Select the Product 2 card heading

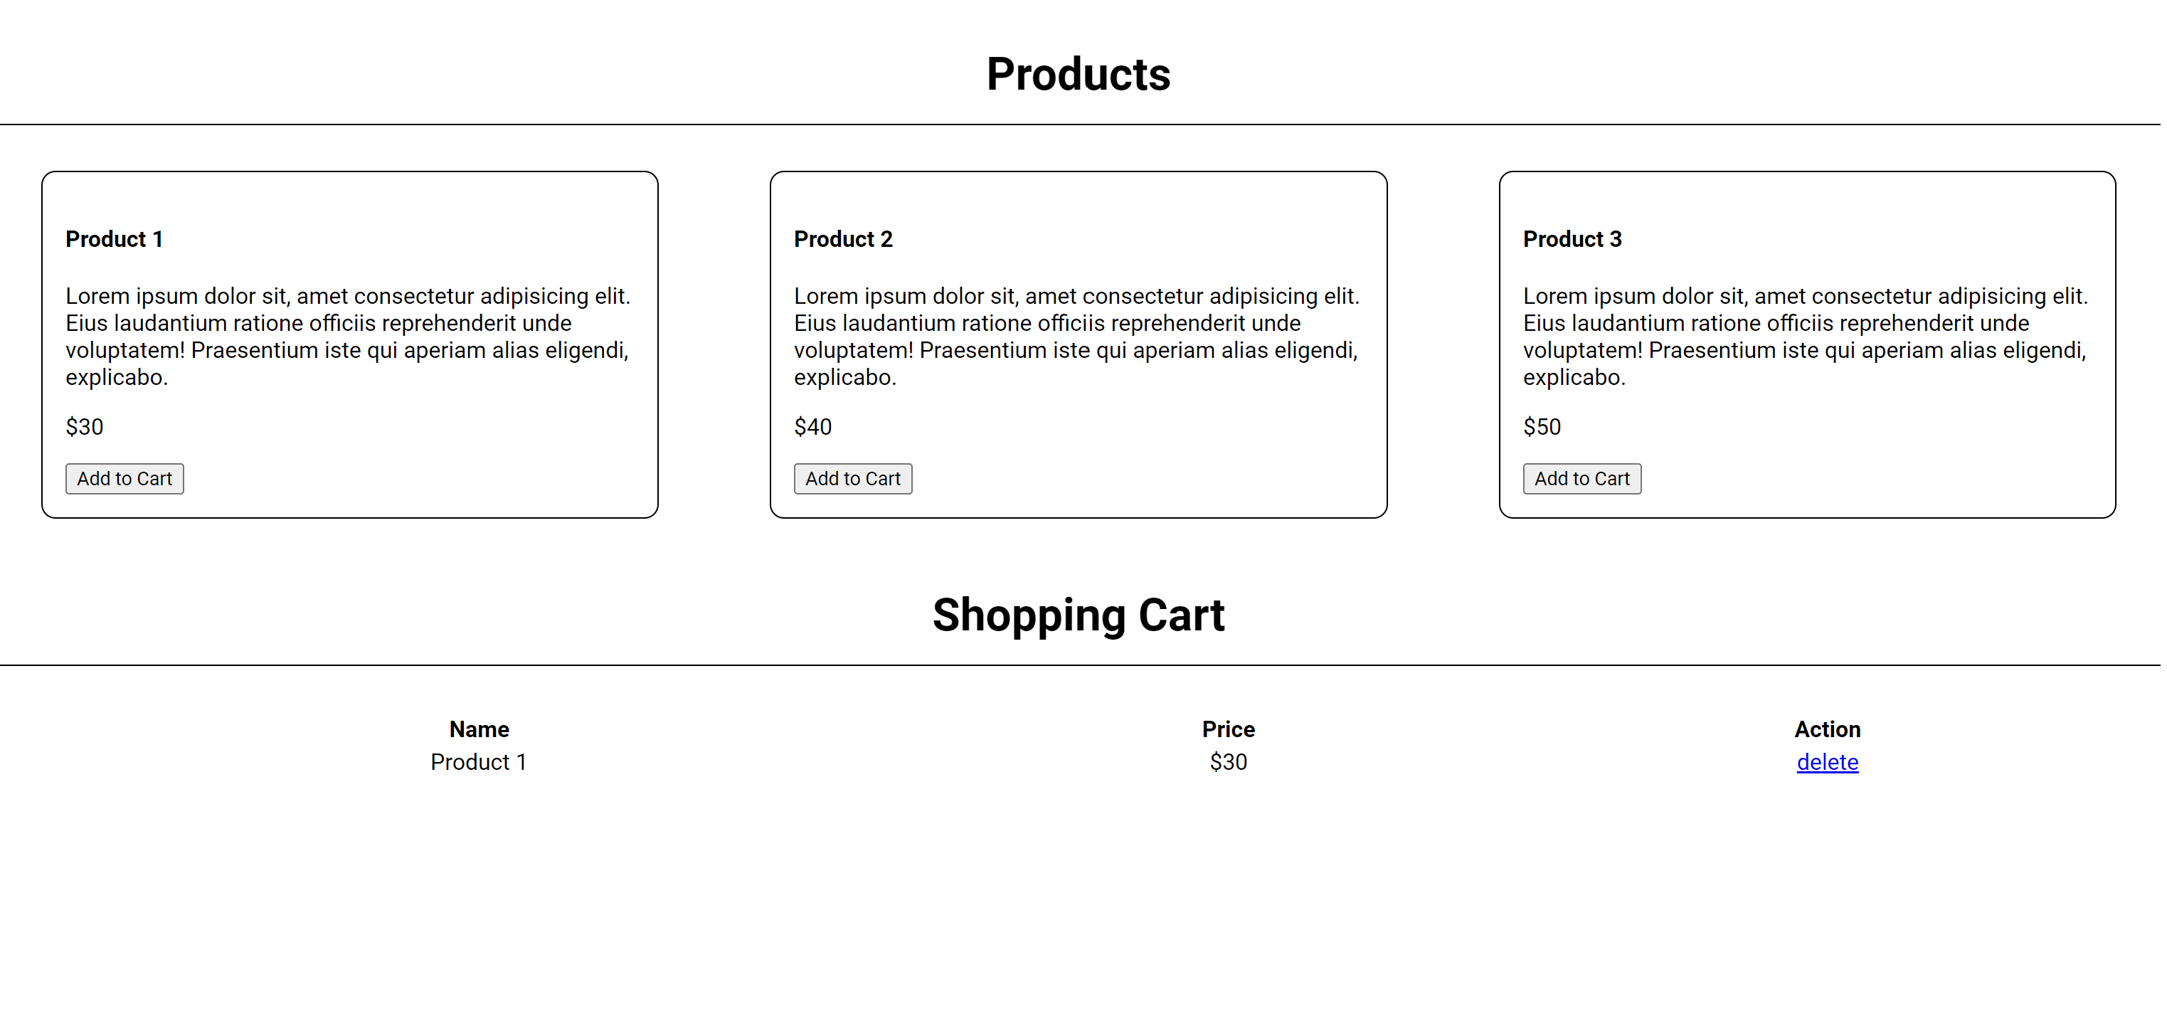[843, 239]
